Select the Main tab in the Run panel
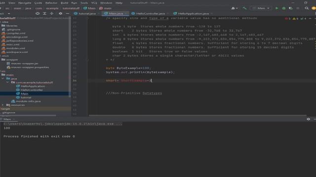This screenshot has width=316, height=177. 7,119
